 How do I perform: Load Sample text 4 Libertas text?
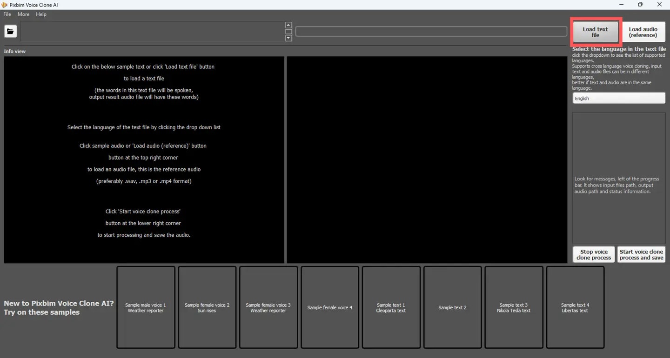tap(575, 307)
